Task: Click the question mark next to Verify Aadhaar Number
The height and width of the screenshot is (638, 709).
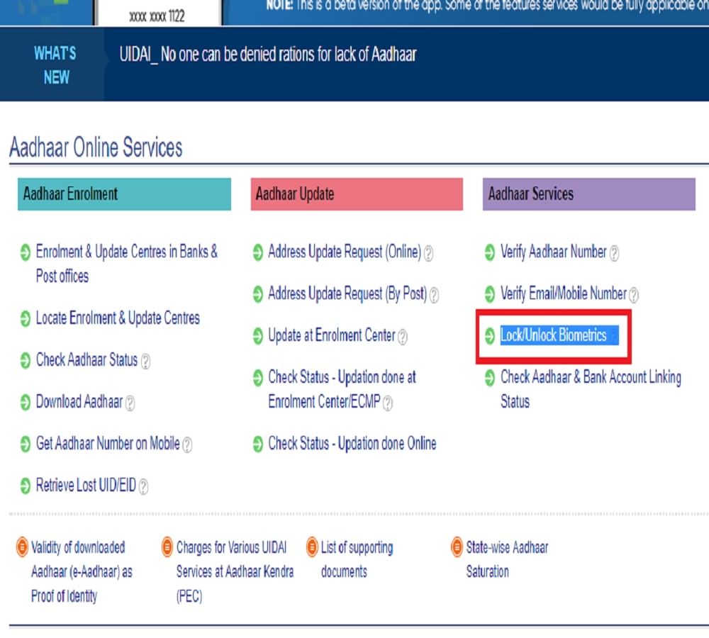Action: click(x=616, y=252)
